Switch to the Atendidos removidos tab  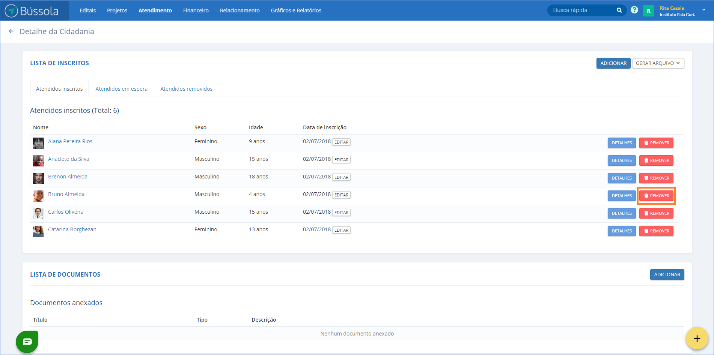tap(186, 89)
